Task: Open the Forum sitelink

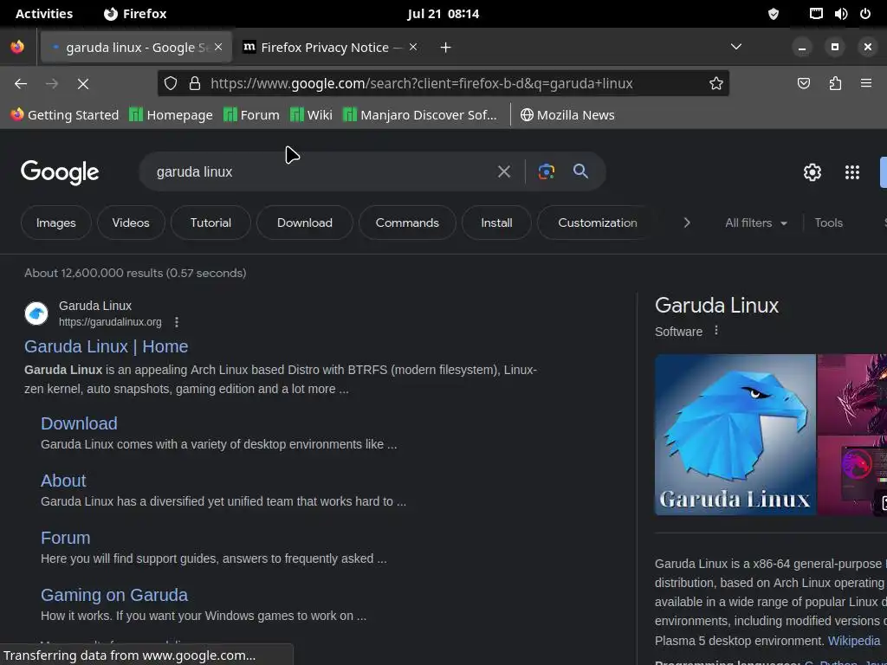Action: tap(66, 537)
